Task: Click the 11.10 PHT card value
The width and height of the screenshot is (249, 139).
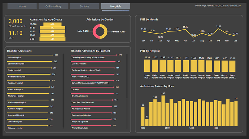Action: coord(16,33)
